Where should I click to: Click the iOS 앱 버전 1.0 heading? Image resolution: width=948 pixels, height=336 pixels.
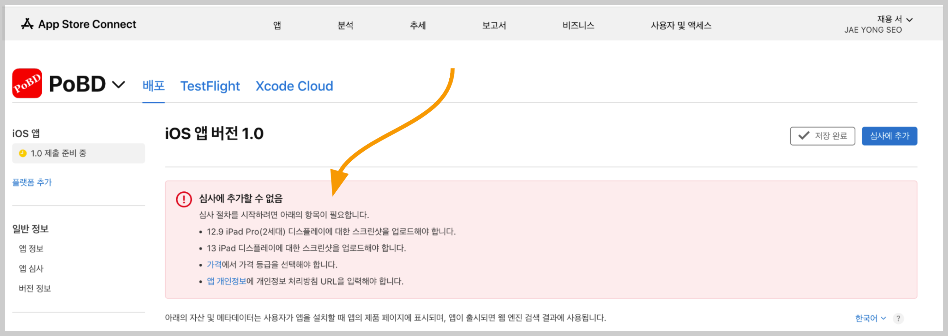[x=214, y=134]
